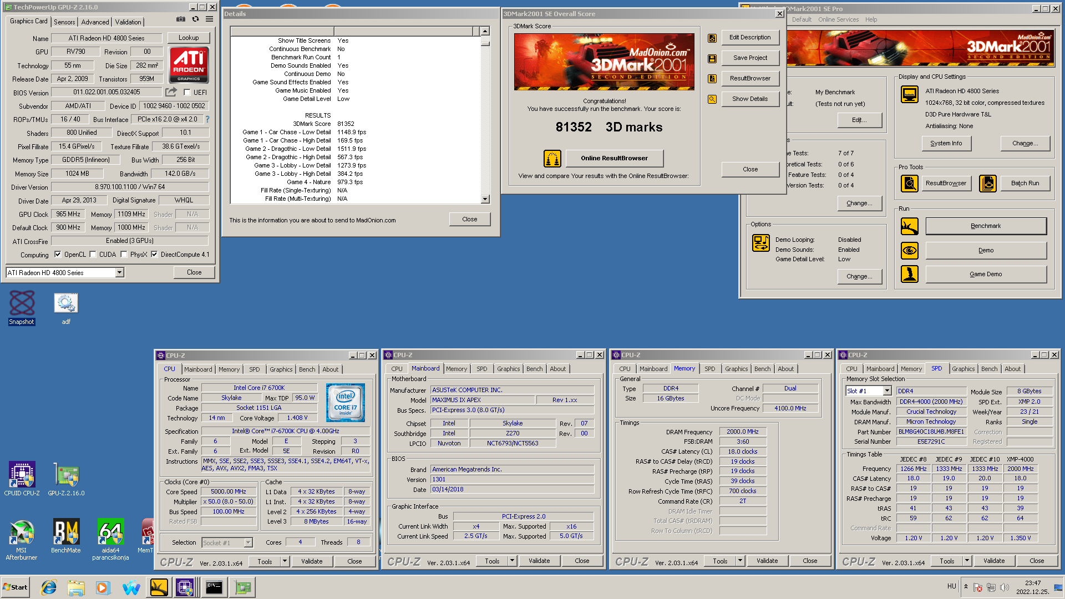Click the bus interface question mark icon

[207, 119]
